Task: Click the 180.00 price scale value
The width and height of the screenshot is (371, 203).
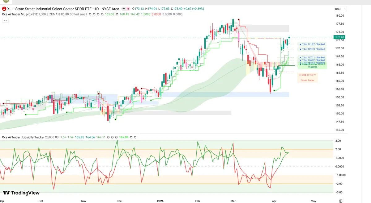Action: (340, 16)
